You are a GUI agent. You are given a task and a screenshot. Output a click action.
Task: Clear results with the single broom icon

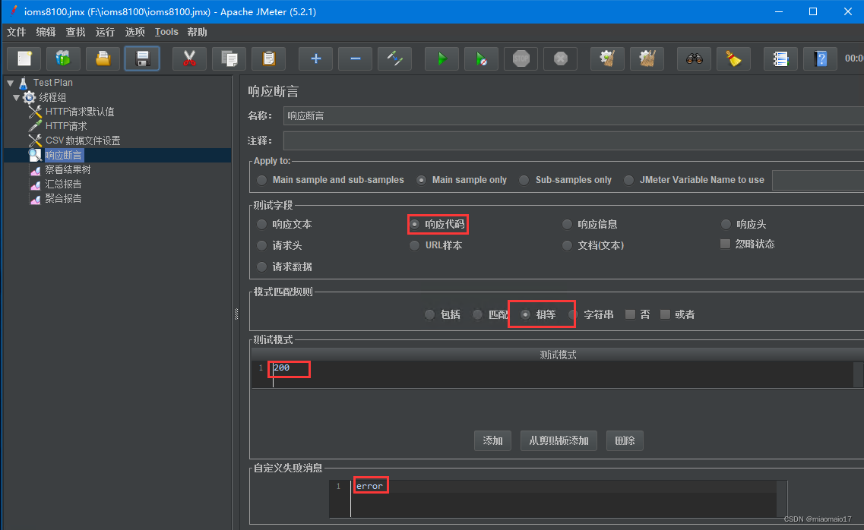click(x=608, y=58)
